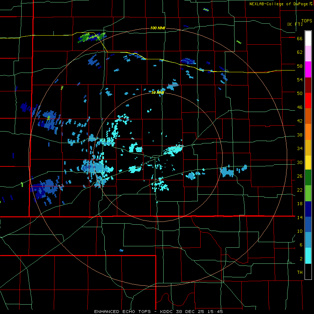Click the 50 NMI range ring label
Image resolution: width=314 pixels, height=314 pixels.
tap(158, 92)
